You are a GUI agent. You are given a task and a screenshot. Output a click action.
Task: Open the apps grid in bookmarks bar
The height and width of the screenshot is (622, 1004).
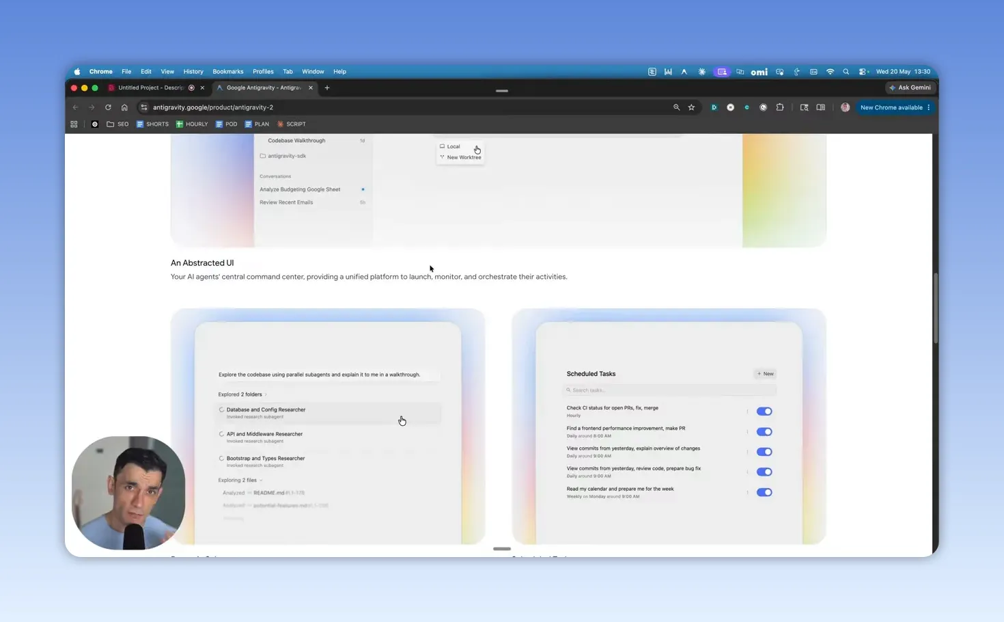click(74, 124)
